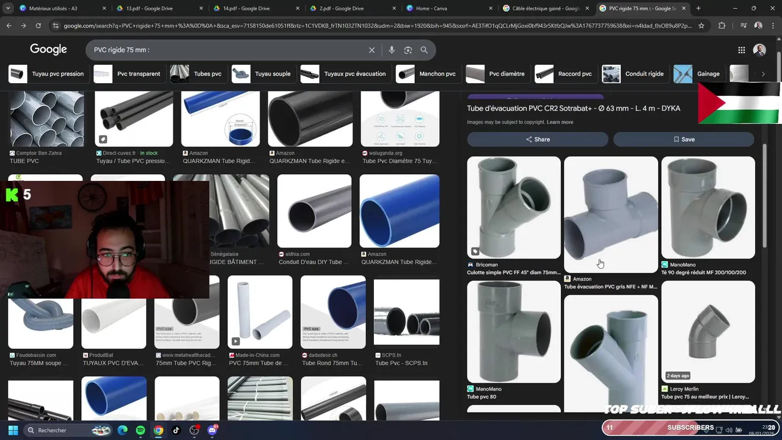Open the Direct-cuves.fr Tuyau PVC pression image

pos(134,119)
